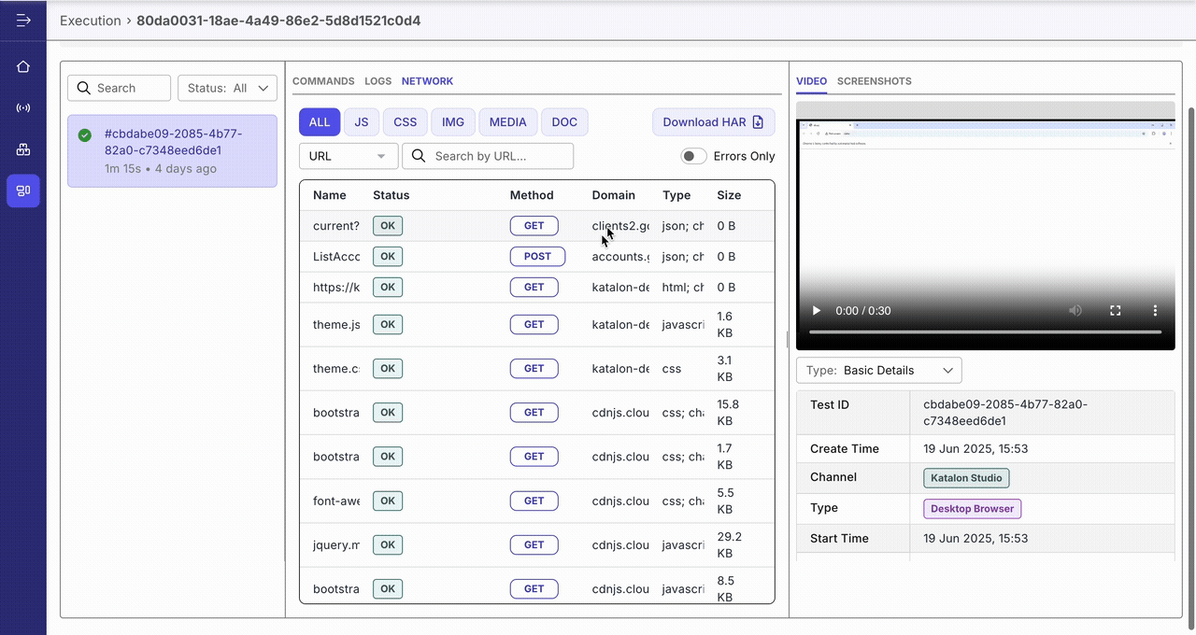This screenshot has width=1196, height=635.
Task: Click the POST method badge
Action: point(537,257)
